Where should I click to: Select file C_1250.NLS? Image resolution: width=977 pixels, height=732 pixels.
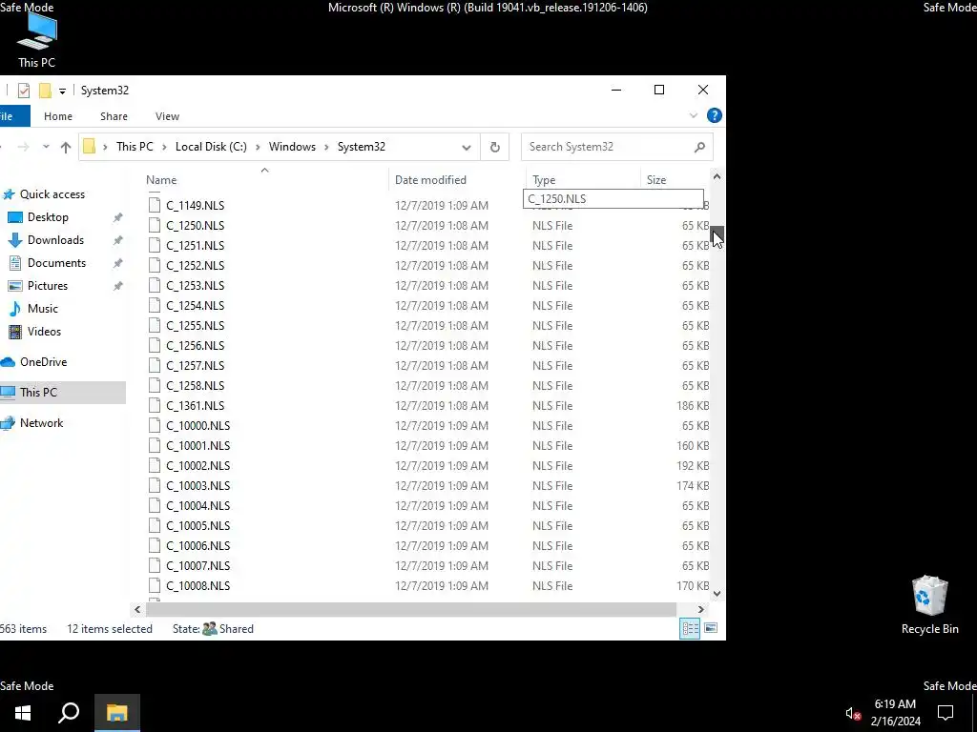[195, 226]
